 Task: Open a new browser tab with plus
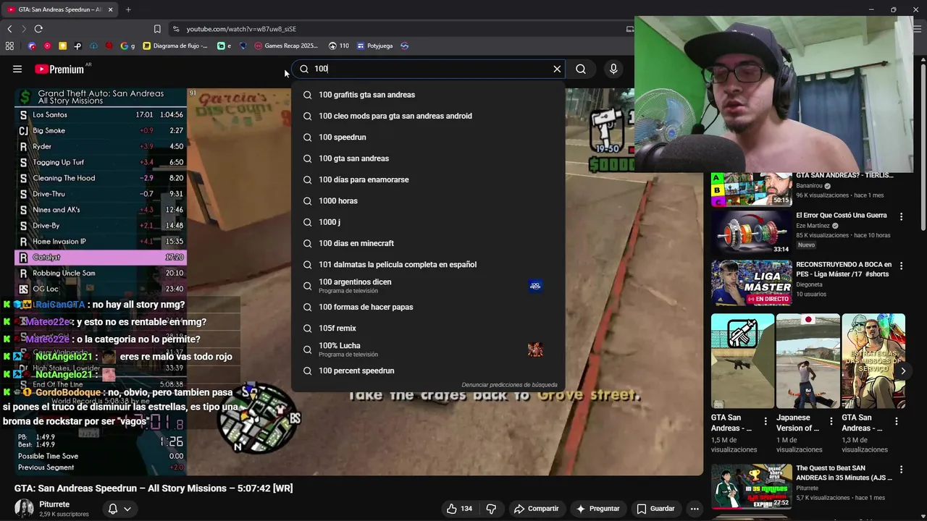click(128, 9)
